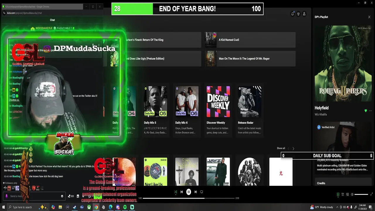Open the Not Like Us radio card
This screenshot has height=211, width=375.
click(x=156, y=172)
